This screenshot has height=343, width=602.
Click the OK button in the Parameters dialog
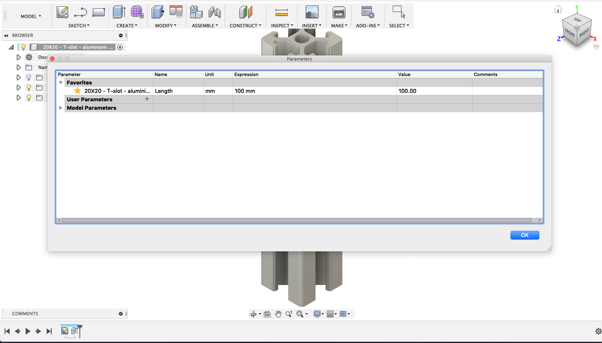tap(524, 235)
